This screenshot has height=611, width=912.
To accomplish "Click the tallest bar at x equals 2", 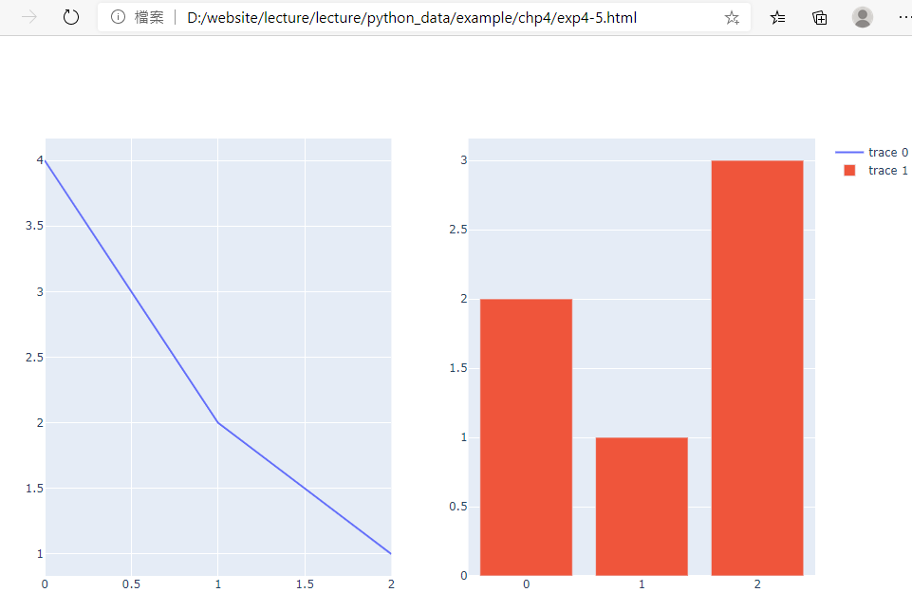I will tap(757, 368).
